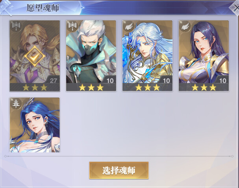Viewport: 239px width, 188px height.
Task: Click the 选择魂师 confirm button
Action: [119, 170]
